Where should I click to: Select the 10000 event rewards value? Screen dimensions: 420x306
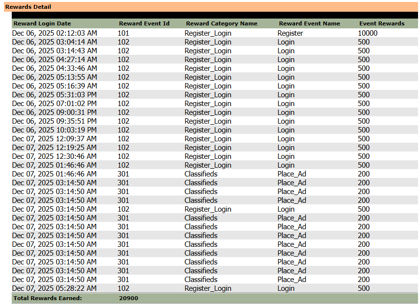coord(368,33)
